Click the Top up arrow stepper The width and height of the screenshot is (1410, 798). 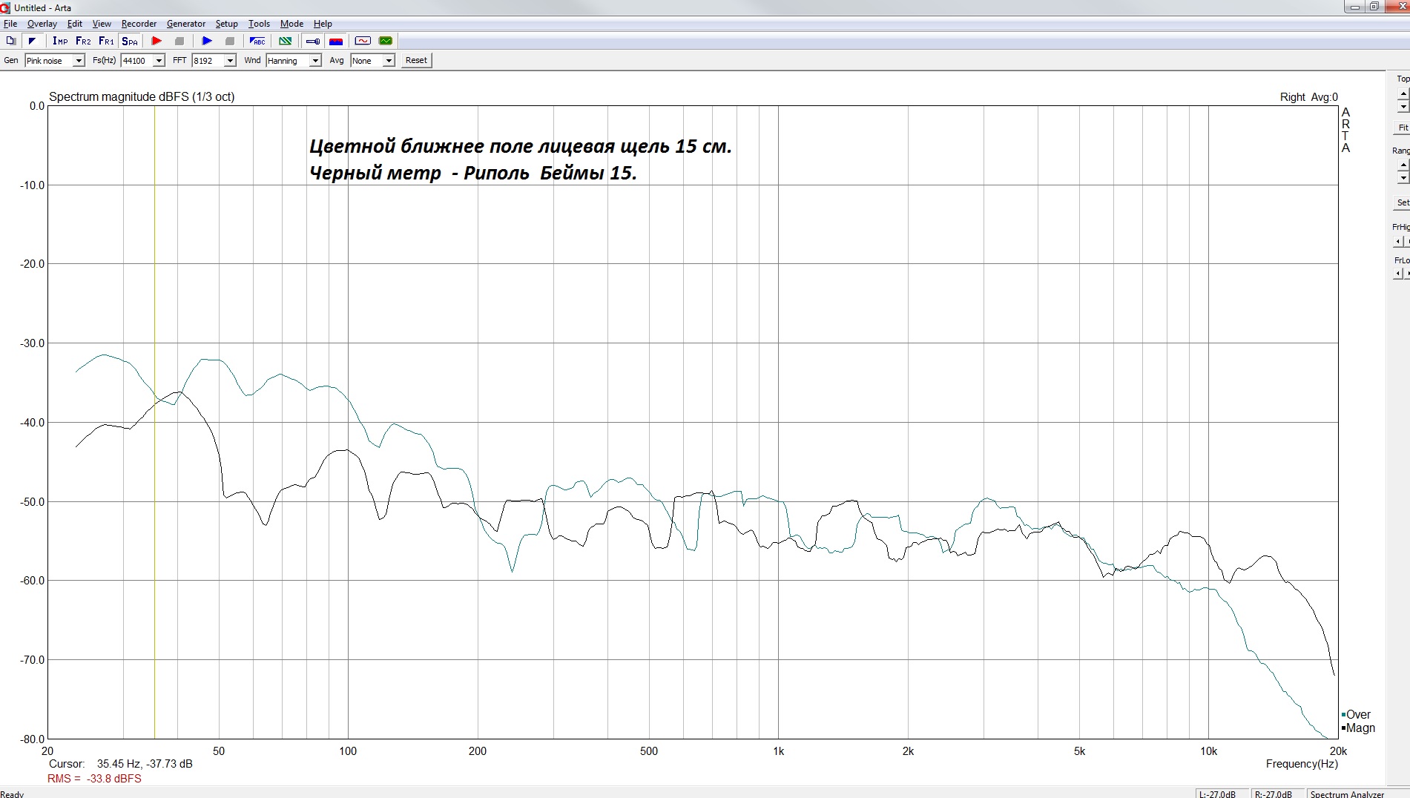pos(1403,93)
